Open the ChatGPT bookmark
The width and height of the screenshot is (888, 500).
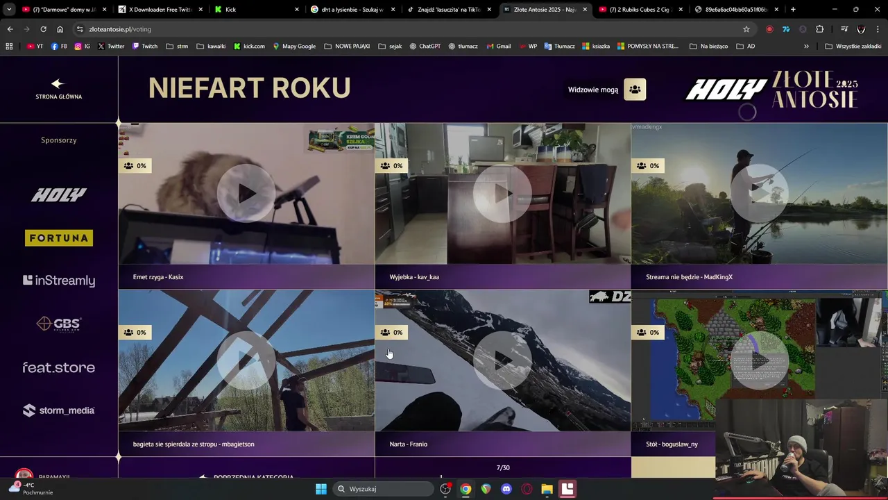pos(425,47)
